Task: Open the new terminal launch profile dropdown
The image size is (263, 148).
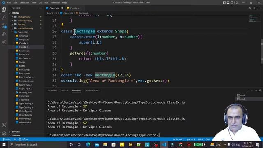Action: coord(252,90)
